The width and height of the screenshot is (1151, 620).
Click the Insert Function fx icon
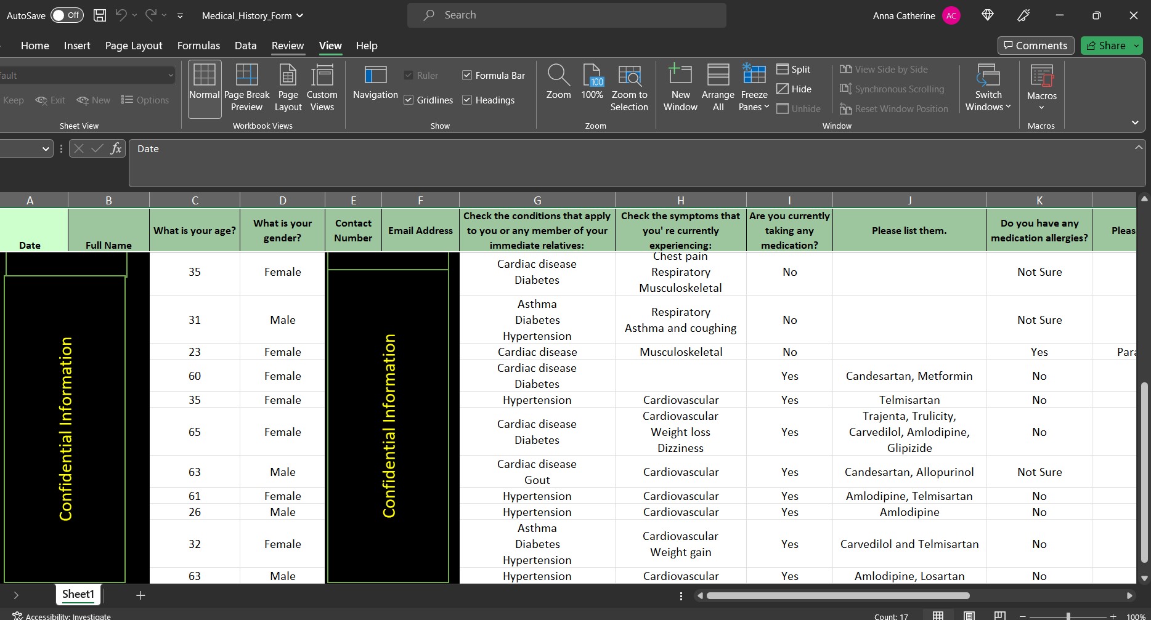[116, 148]
